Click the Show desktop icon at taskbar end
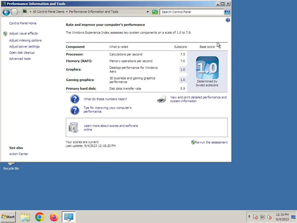Screen dimensions: 297x223 pyautogui.click(x=294, y=217)
